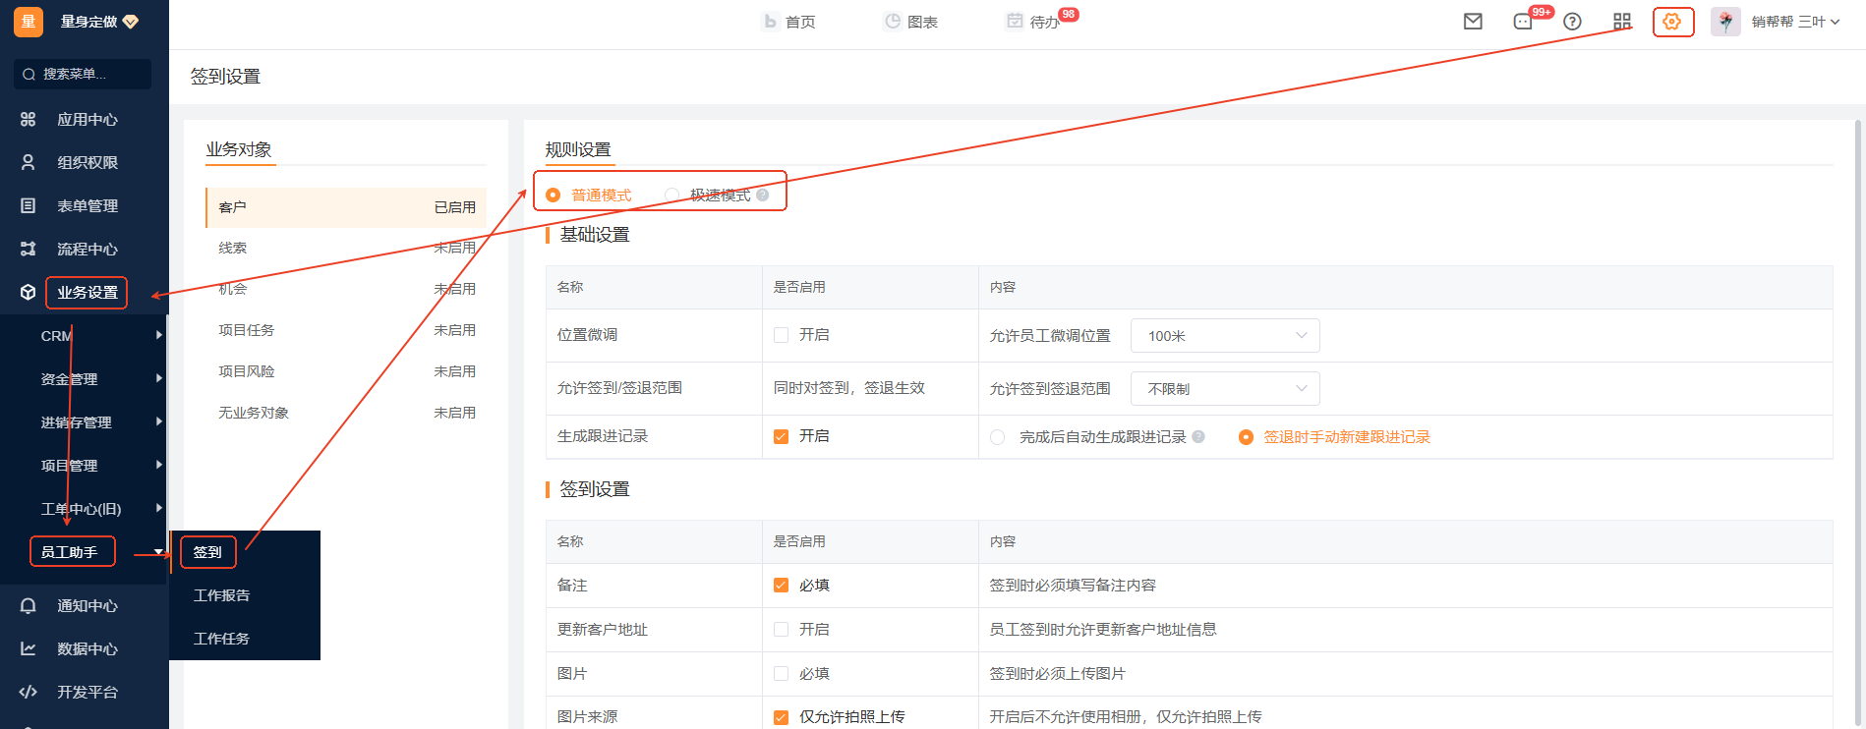
Task: Expand 工单中心(旧) submenu
Action: [x=158, y=508]
